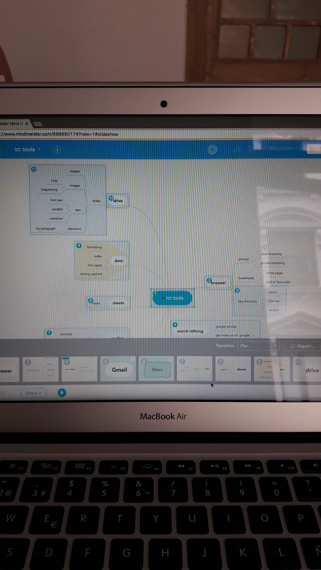Select slide badge 11 on the slides frame
Screen dimensions: 321x570
[34, 169]
